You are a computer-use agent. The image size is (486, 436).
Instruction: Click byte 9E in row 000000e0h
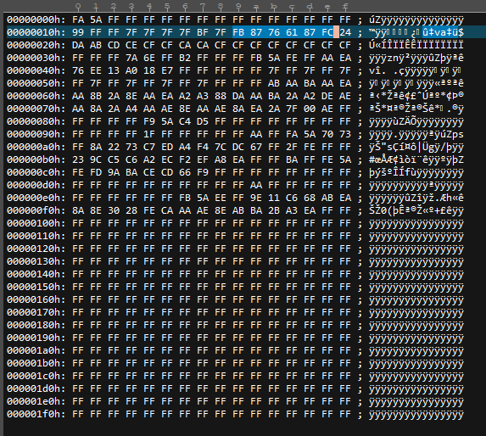click(256, 198)
